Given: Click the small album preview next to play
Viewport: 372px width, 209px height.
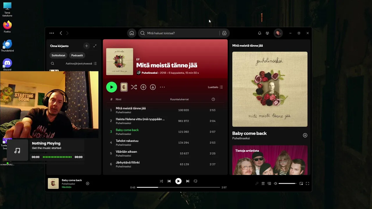Looking at the screenshot, I should [x=124, y=87].
